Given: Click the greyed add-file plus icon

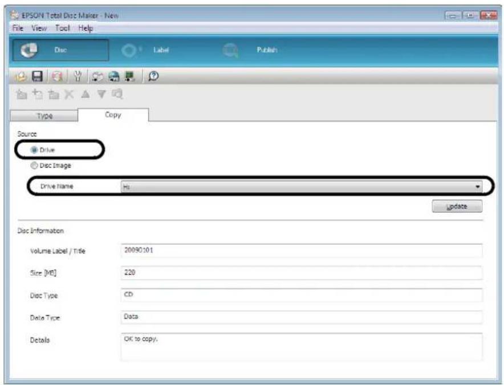Looking at the screenshot, I should click(x=38, y=94).
